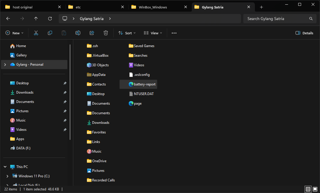Switch to details list view in status bar
320x193 pixels.
click(308, 189)
